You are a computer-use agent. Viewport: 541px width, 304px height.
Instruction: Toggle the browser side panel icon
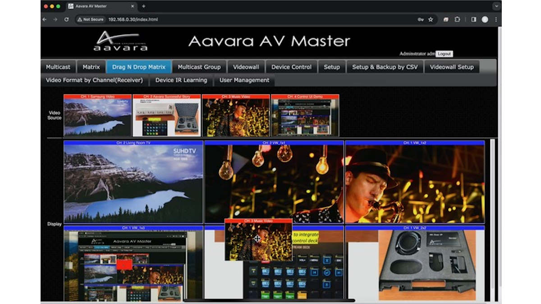[474, 19]
